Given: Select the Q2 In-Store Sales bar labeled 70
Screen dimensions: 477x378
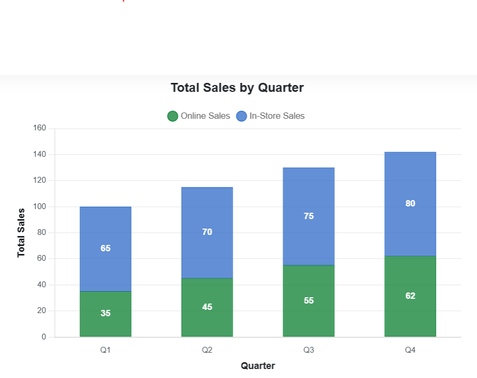Looking at the screenshot, I should 207,233.
